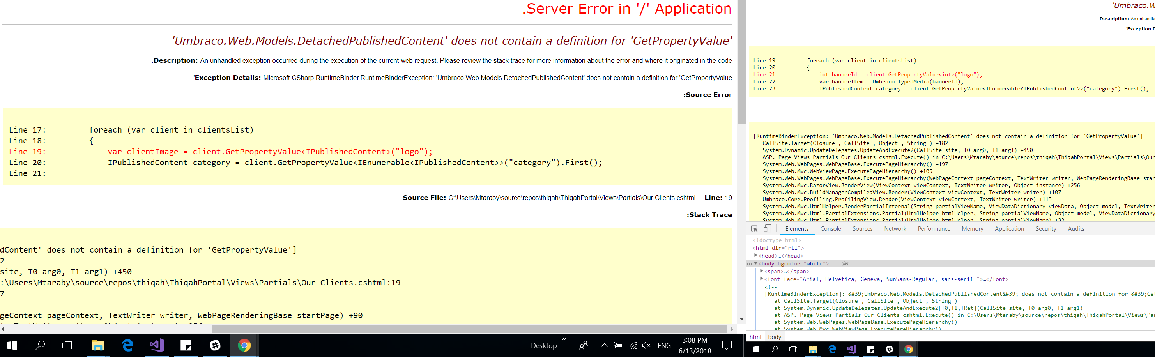Click the html breadcrumb in DevTools

point(755,337)
